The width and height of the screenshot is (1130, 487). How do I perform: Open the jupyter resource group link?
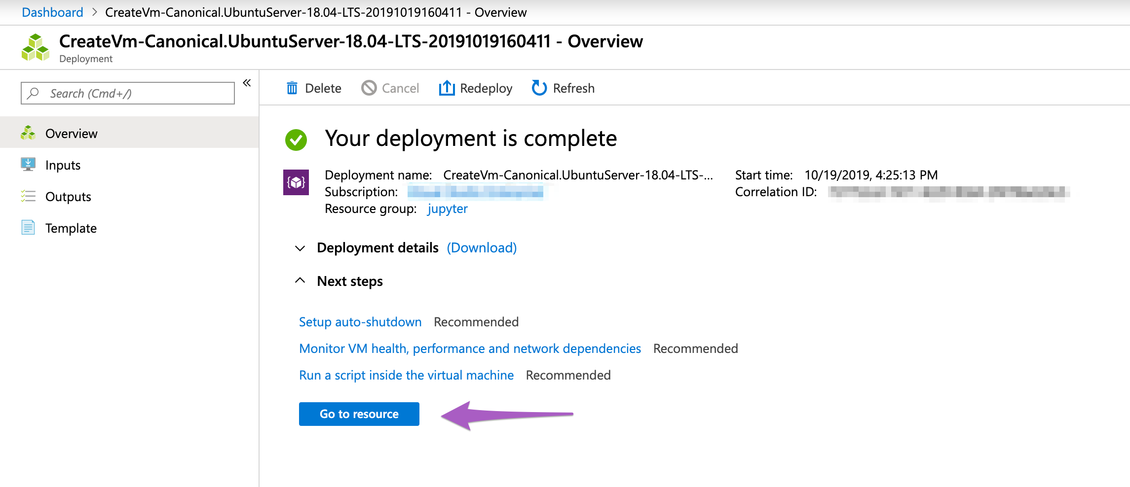pos(447,209)
